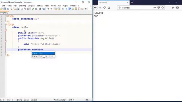
Task: Choose 'function_exists' from autocomplete list
Action: coord(43,56)
